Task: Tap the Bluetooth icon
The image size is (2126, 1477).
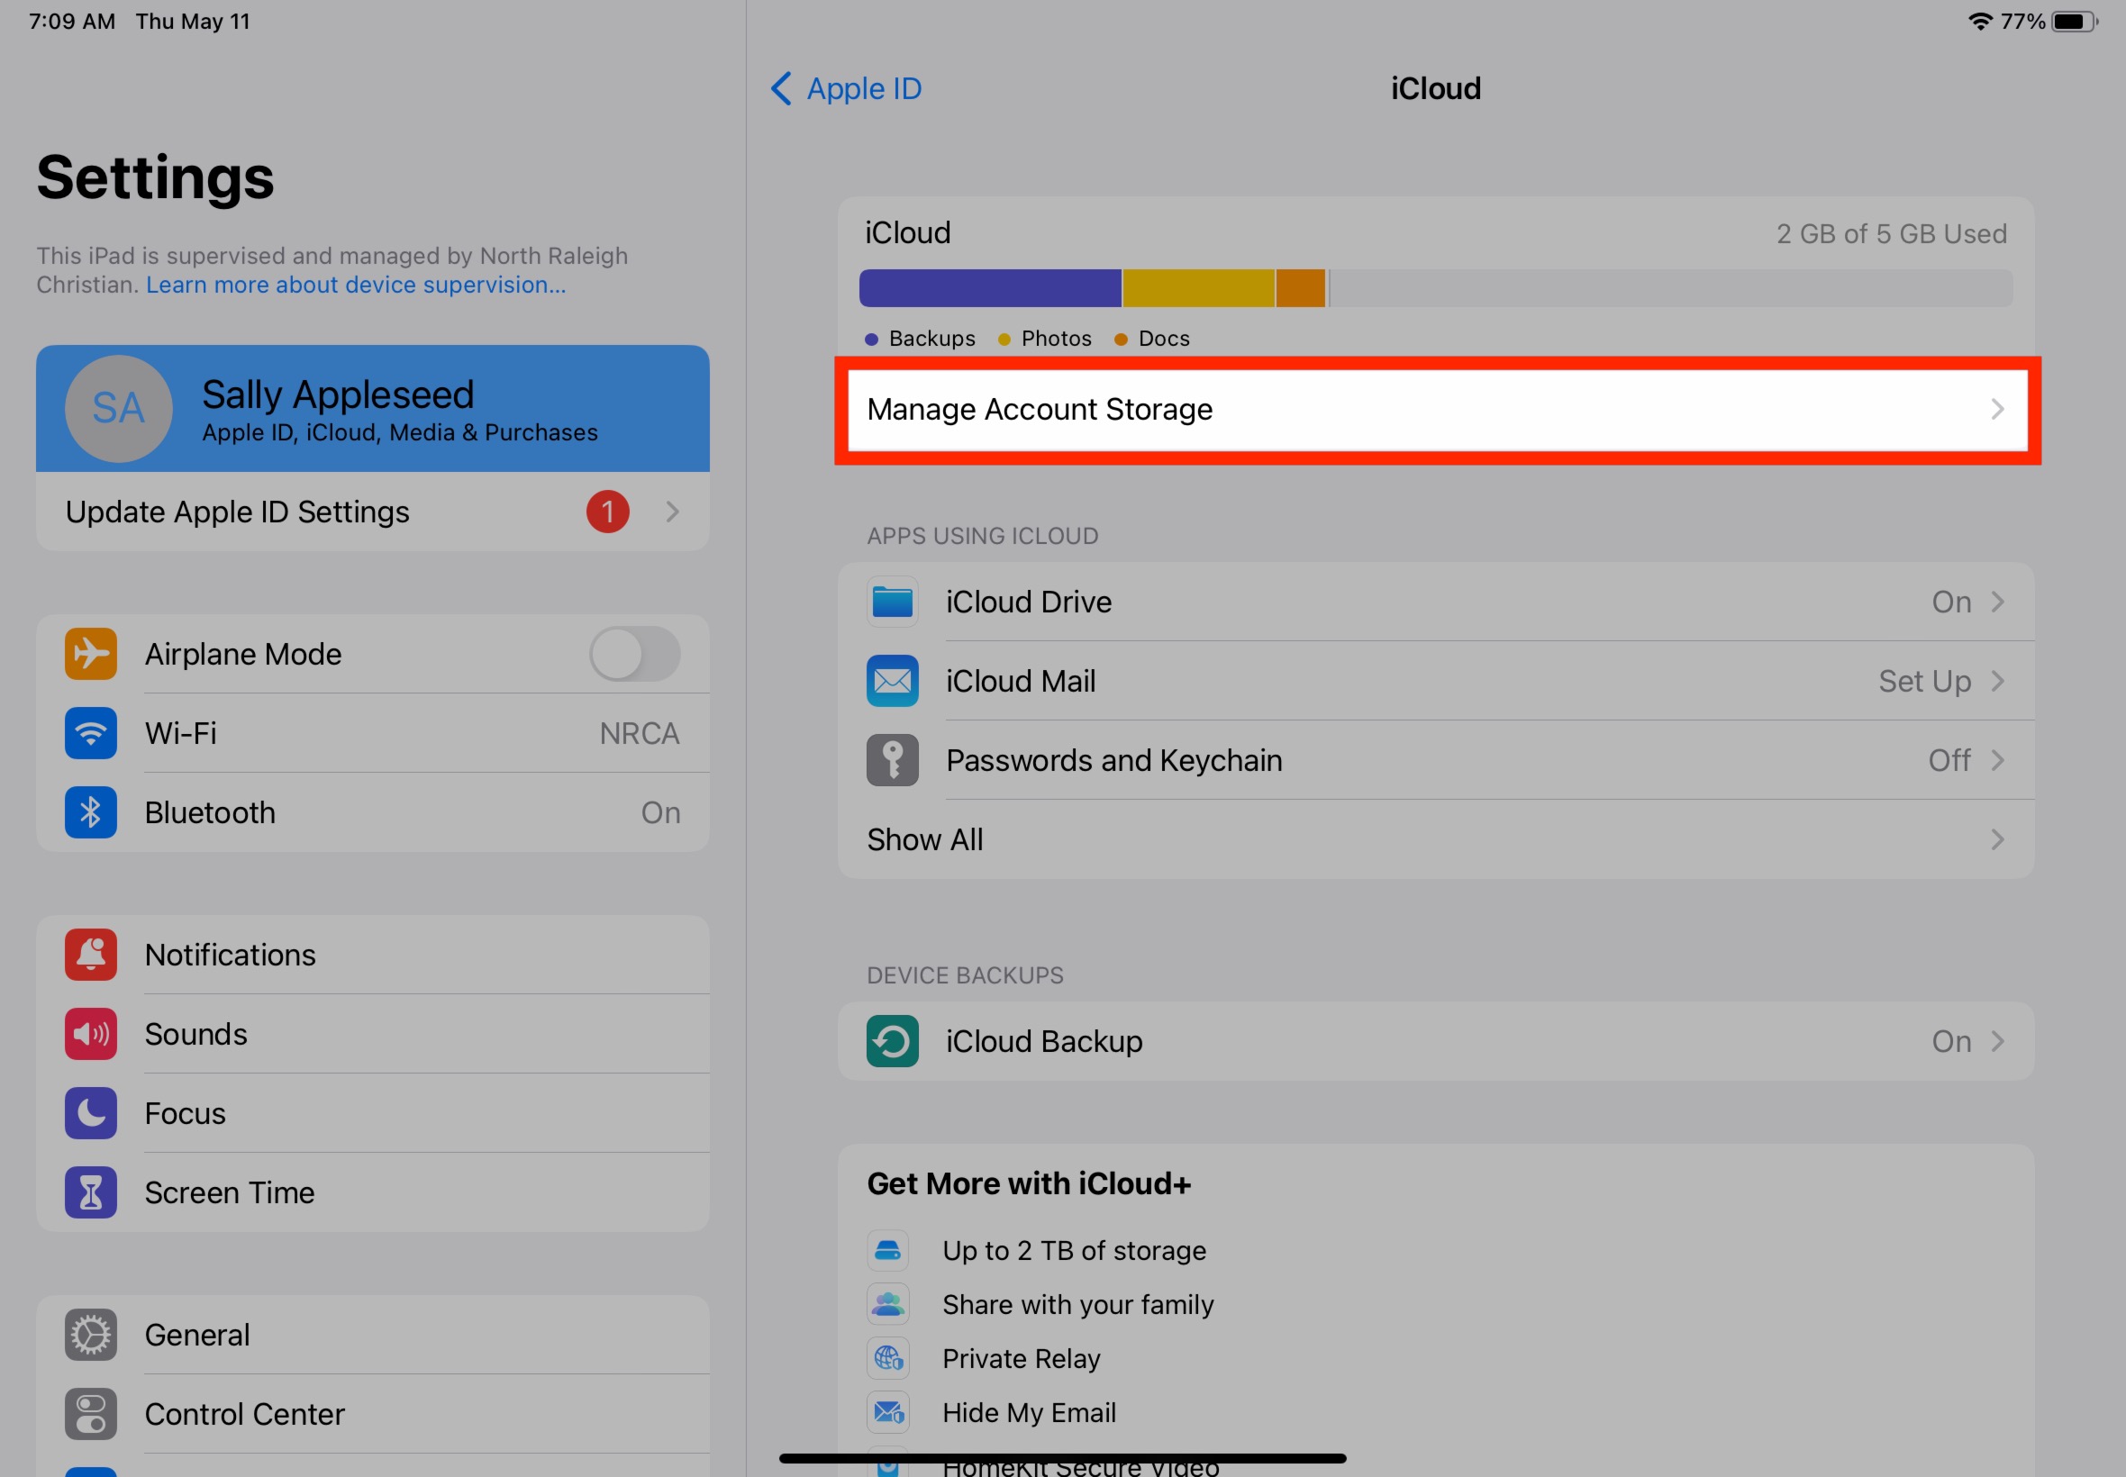Action: [x=91, y=811]
